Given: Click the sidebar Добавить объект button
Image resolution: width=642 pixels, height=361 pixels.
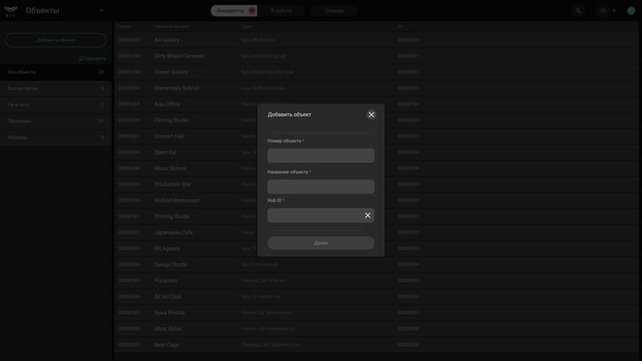Looking at the screenshot, I should pos(55,40).
